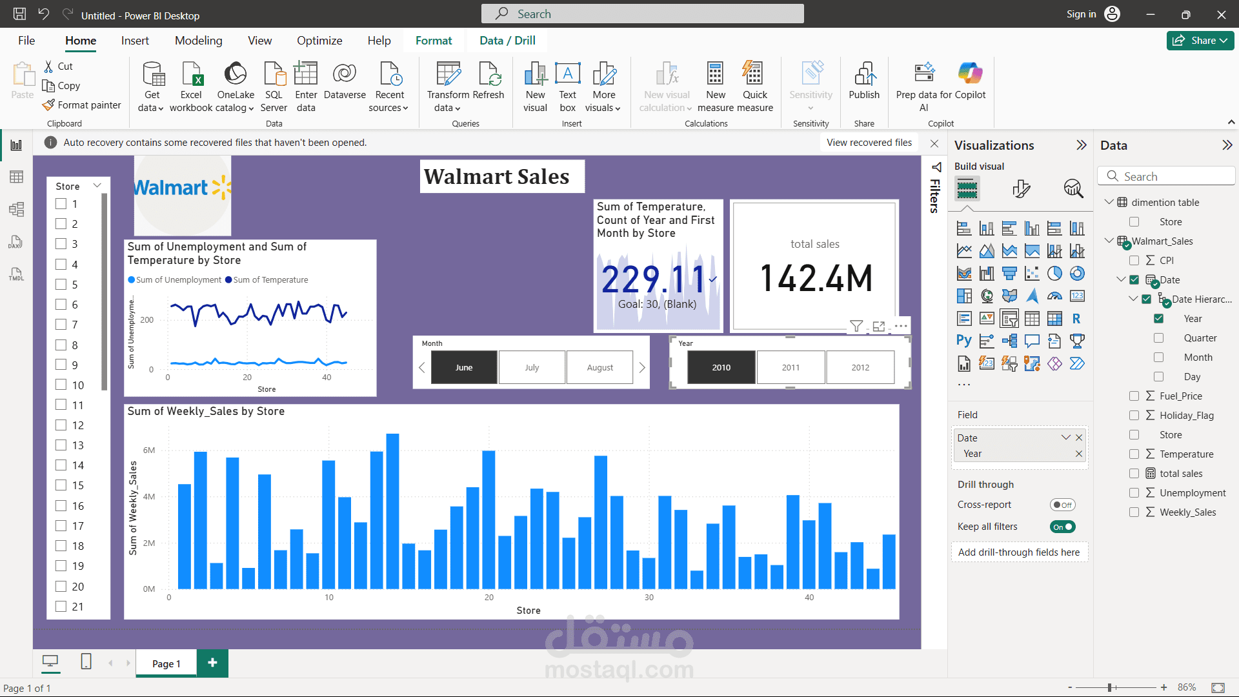Click Dataverse icon
Image resolution: width=1239 pixels, height=697 pixels.
click(345, 81)
